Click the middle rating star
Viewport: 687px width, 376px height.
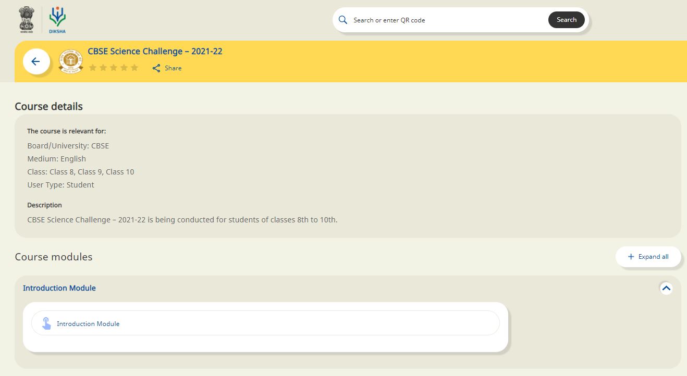click(x=114, y=67)
